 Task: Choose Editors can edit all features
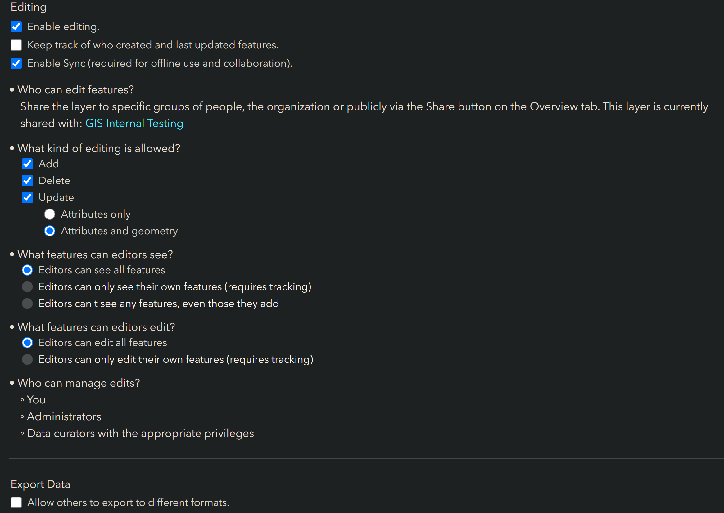coord(28,343)
